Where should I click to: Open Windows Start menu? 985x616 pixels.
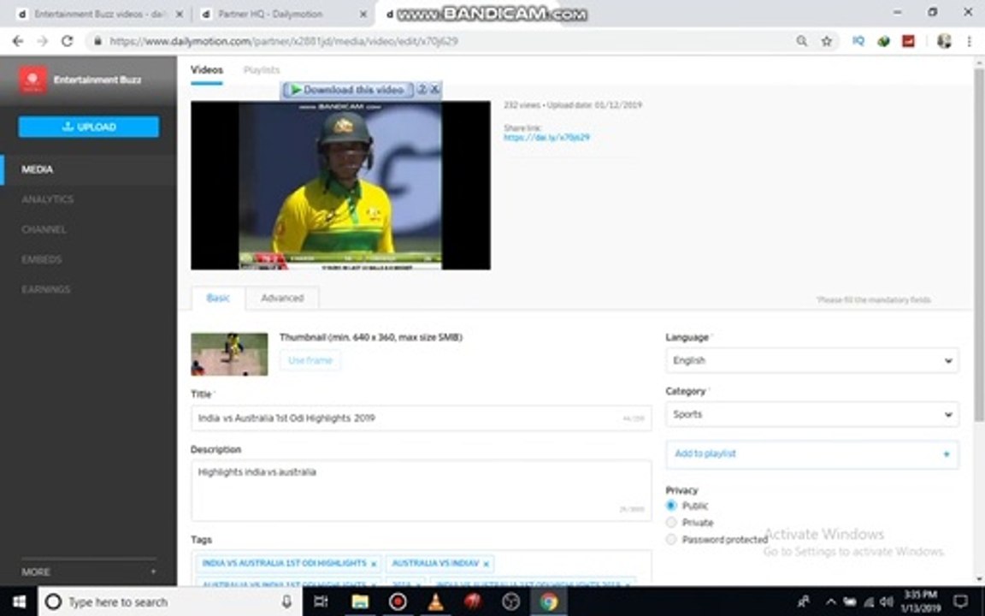click(x=19, y=601)
